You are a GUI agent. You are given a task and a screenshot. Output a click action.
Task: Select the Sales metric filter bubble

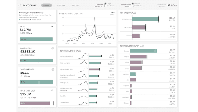click(x=52, y=27)
